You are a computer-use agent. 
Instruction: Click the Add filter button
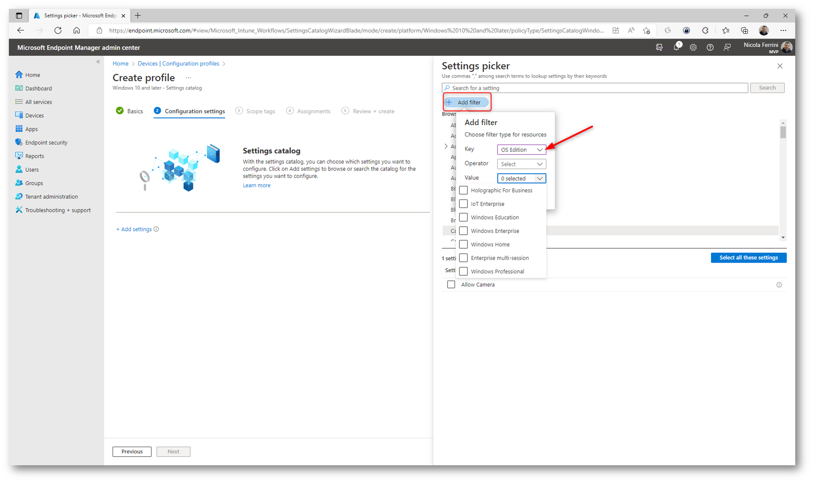[467, 103]
